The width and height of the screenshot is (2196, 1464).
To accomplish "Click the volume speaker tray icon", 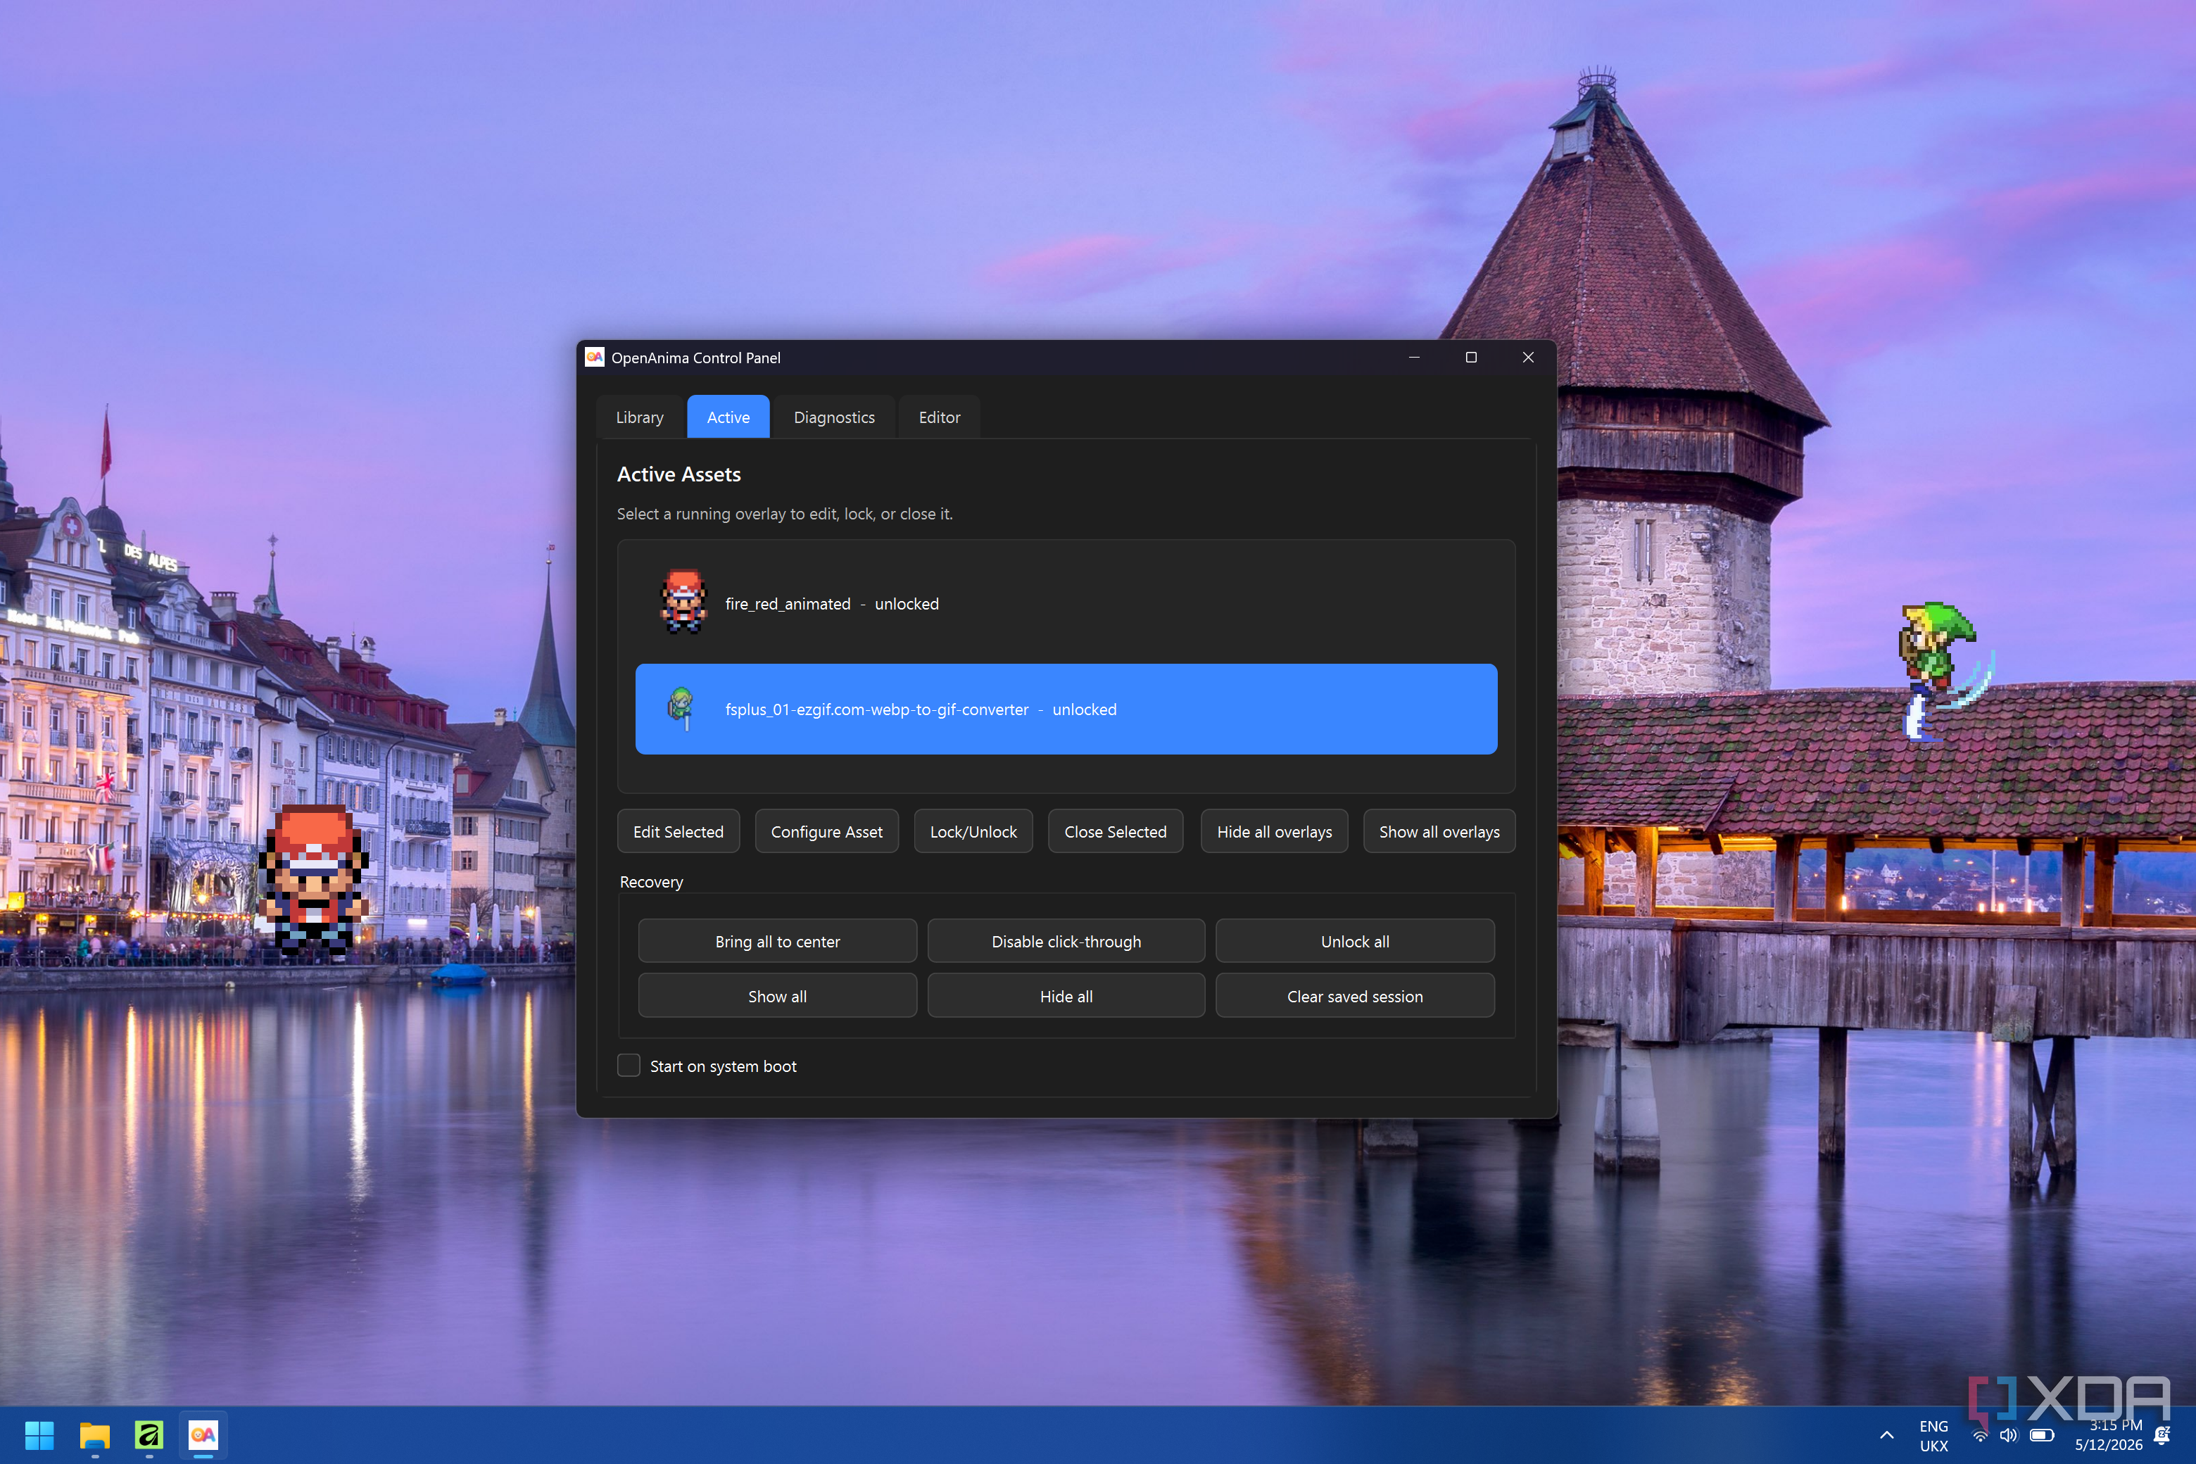I will tap(2008, 1435).
